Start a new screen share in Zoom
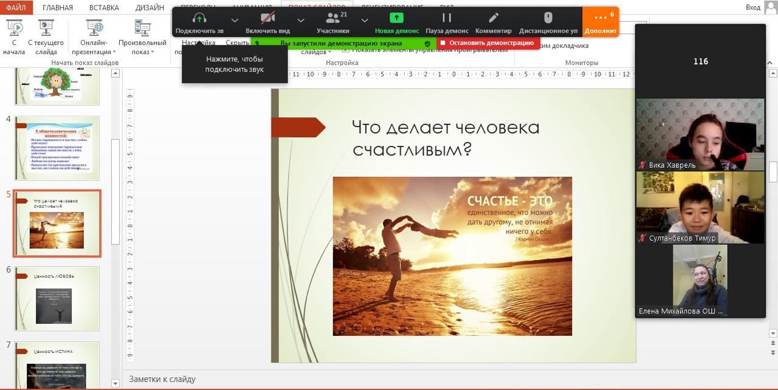 (x=396, y=19)
